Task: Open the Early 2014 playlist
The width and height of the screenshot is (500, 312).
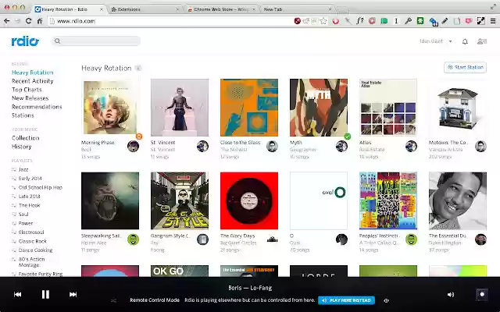Action: coord(30,179)
